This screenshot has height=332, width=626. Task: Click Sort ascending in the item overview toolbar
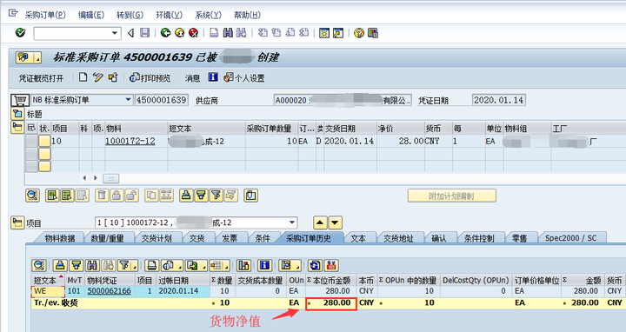[186, 196]
